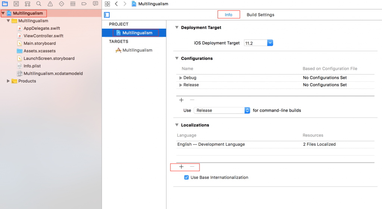Open the iOS Deployment Target dropdown arrow

(270, 43)
